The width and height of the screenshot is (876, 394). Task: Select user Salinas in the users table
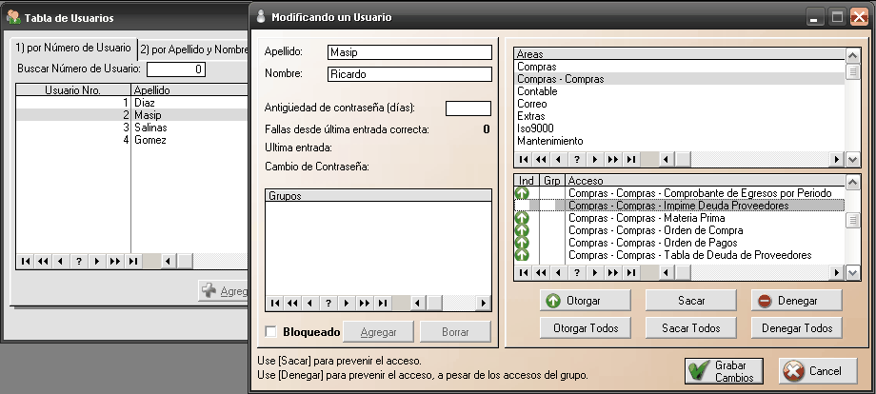coord(150,127)
